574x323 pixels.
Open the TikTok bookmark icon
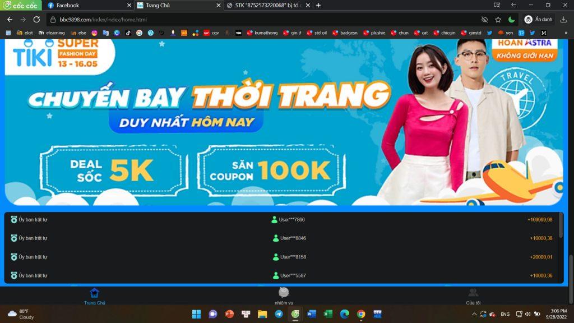tap(128, 33)
